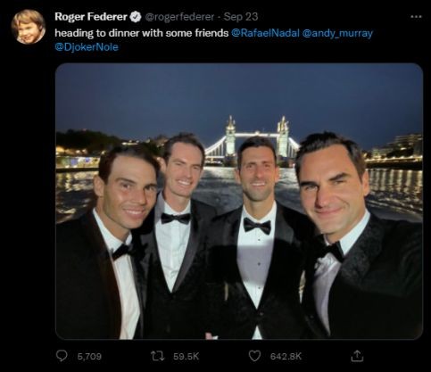Follow the @RafaelNadal mention

tap(265, 33)
